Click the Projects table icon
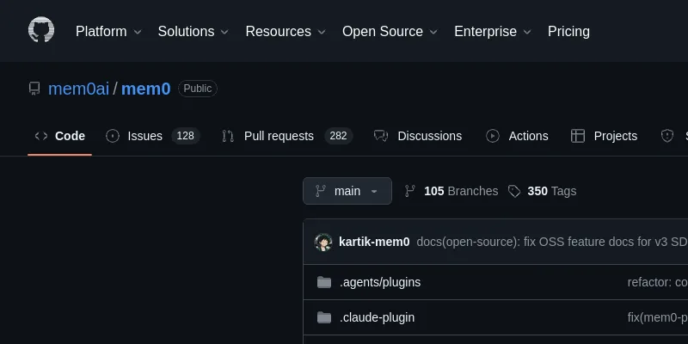688x344 pixels. coord(578,136)
